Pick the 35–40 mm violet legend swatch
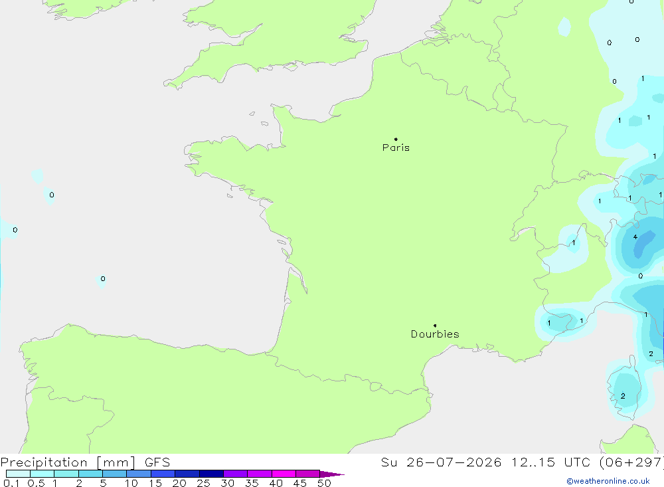 click(260, 474)
